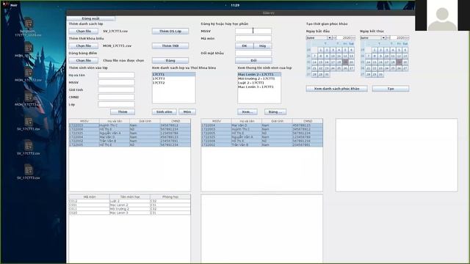Choose file under Thêm thời khóa biểu

(x=83, y=45)
